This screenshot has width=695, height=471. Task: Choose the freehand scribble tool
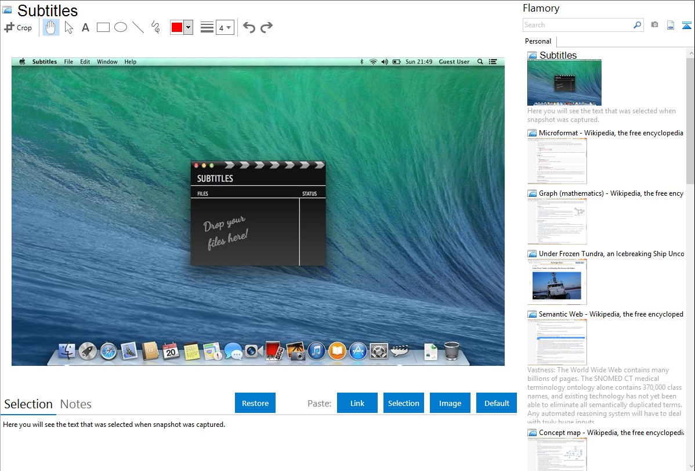[x=155, y=27]
